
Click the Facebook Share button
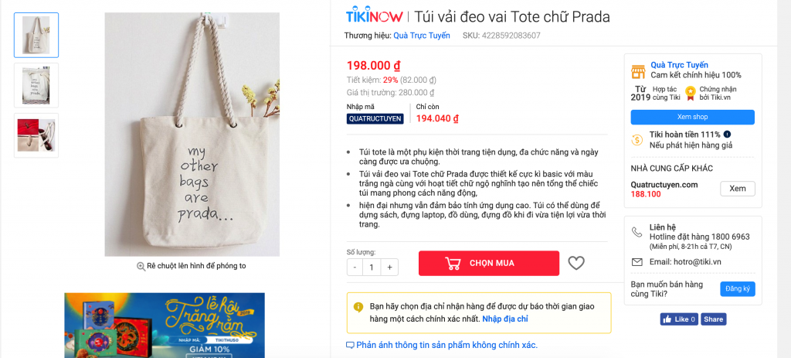point(713,319)
